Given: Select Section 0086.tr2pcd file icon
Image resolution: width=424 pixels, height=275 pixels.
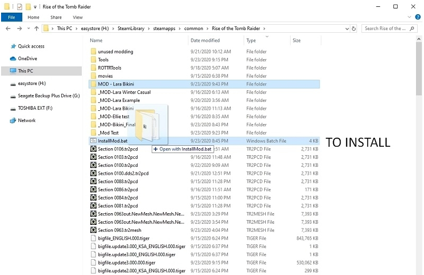Looking at the screenshot, I should coord(93,189).
